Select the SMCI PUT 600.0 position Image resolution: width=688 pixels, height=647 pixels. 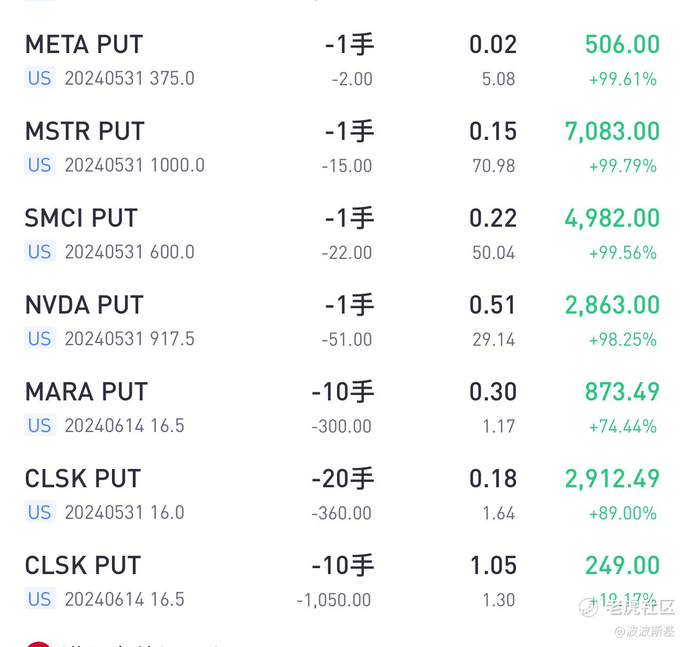(x=343, y=234)
